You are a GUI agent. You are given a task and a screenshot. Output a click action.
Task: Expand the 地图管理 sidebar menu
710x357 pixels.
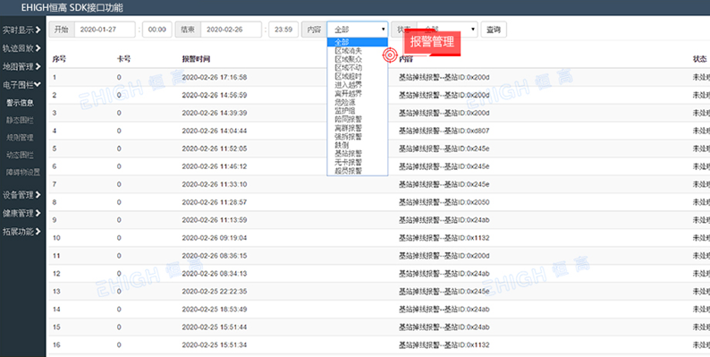(21, 66)
